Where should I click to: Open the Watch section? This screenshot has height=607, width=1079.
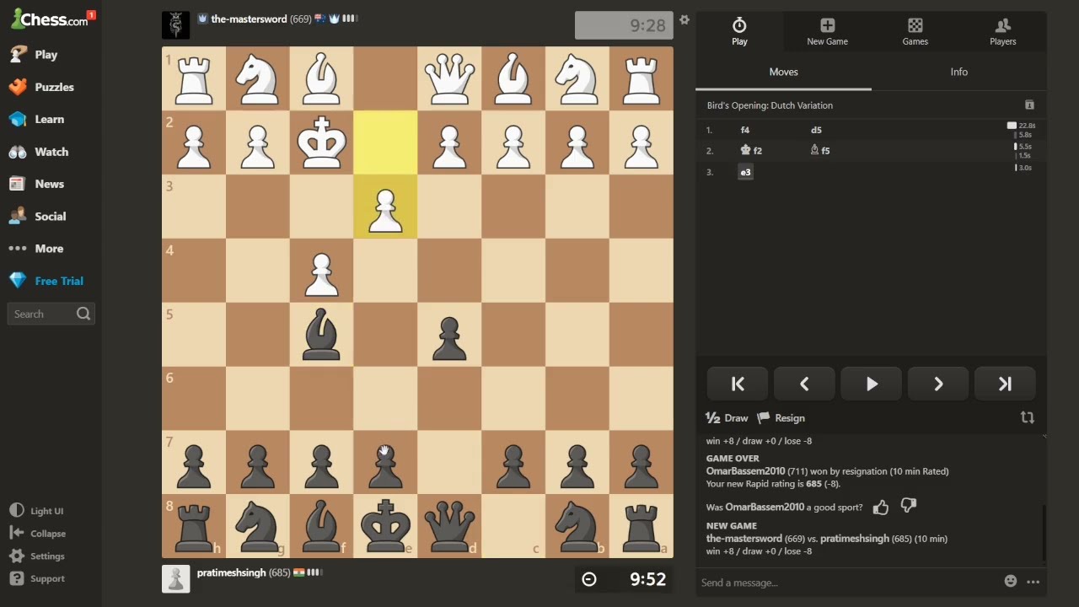39,152
